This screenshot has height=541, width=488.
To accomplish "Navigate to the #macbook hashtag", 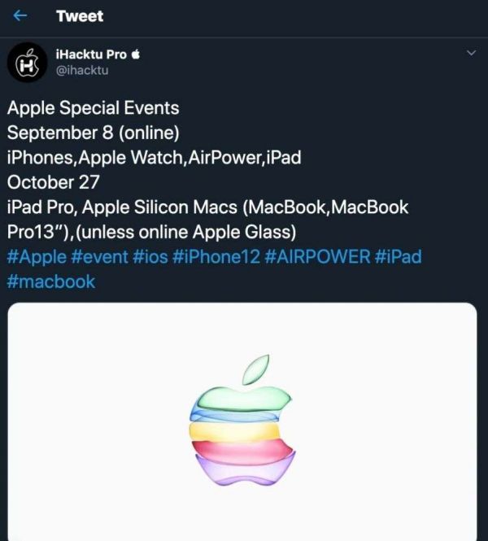I will coord(50,281).
